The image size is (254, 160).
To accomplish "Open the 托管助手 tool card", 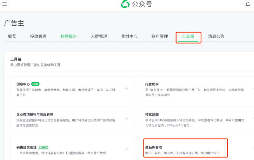I will [x=197, y=89].
